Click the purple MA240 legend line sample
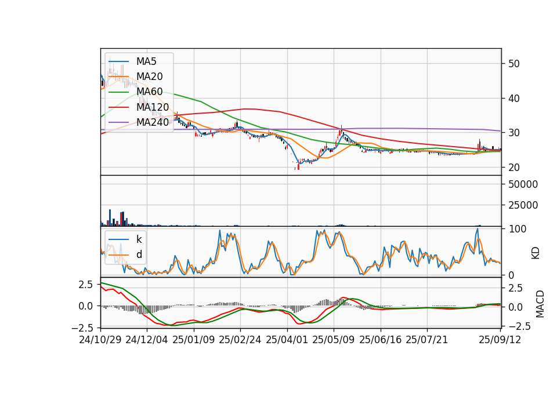 (118, 122)
